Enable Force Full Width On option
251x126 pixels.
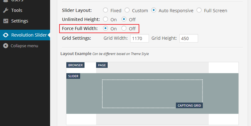coord(105,28)
